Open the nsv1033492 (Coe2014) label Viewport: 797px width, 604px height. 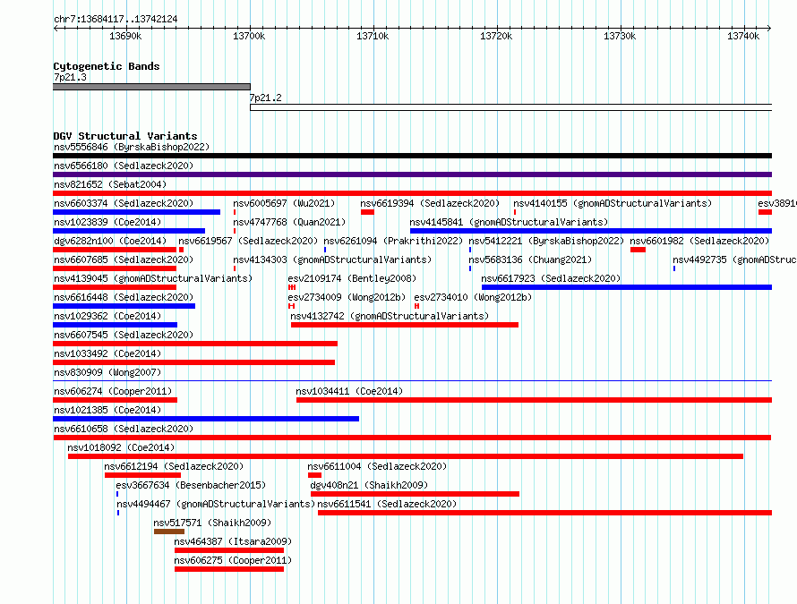[x=107, y=354]
